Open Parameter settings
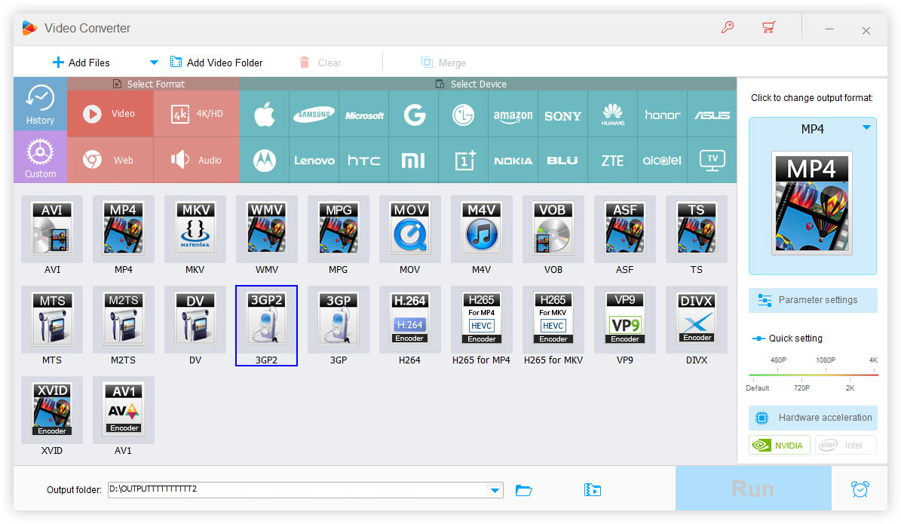Image resolution: width=901 pixels, height=524 pixels. coord(813,300)
